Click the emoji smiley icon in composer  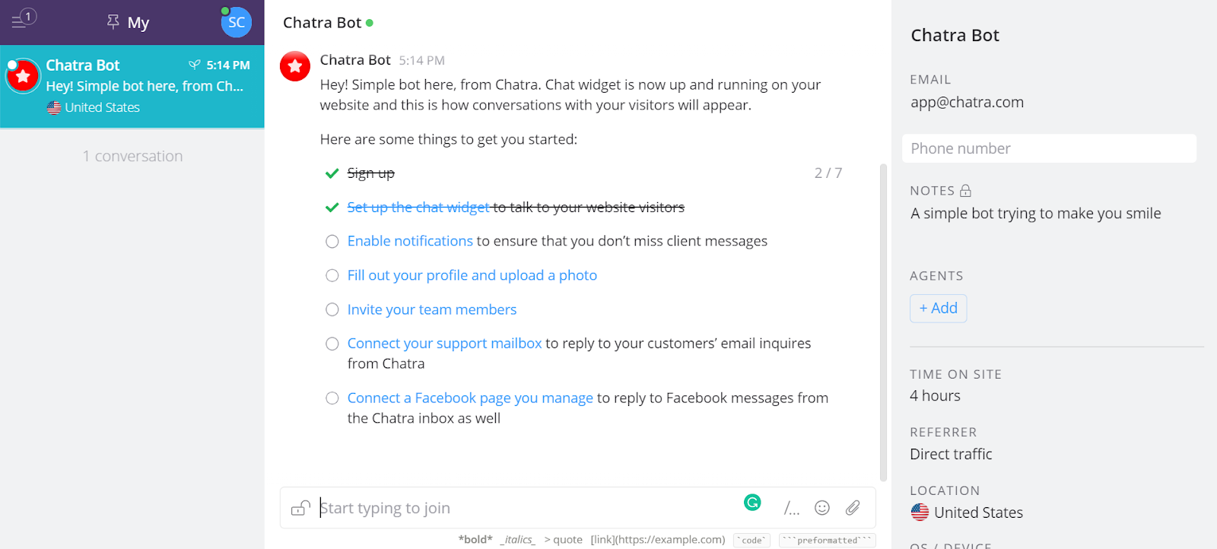[x=822, y=508]
